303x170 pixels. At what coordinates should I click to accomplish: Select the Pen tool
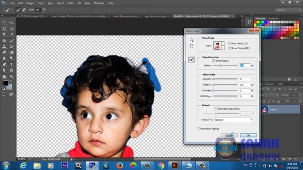point(4,64)
